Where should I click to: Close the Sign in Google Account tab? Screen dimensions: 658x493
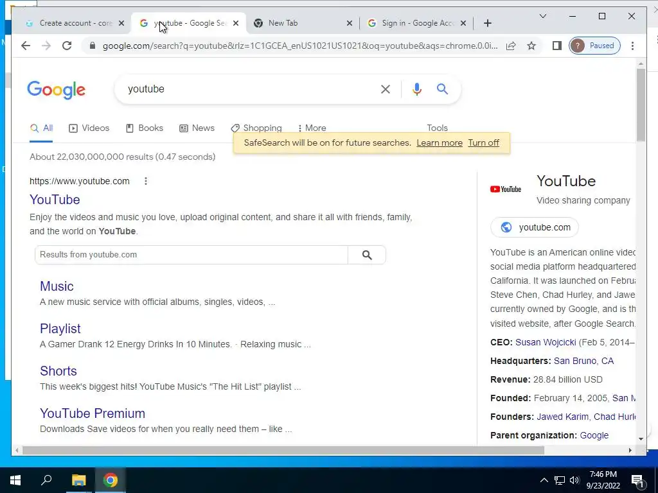(x=463, y=23)
